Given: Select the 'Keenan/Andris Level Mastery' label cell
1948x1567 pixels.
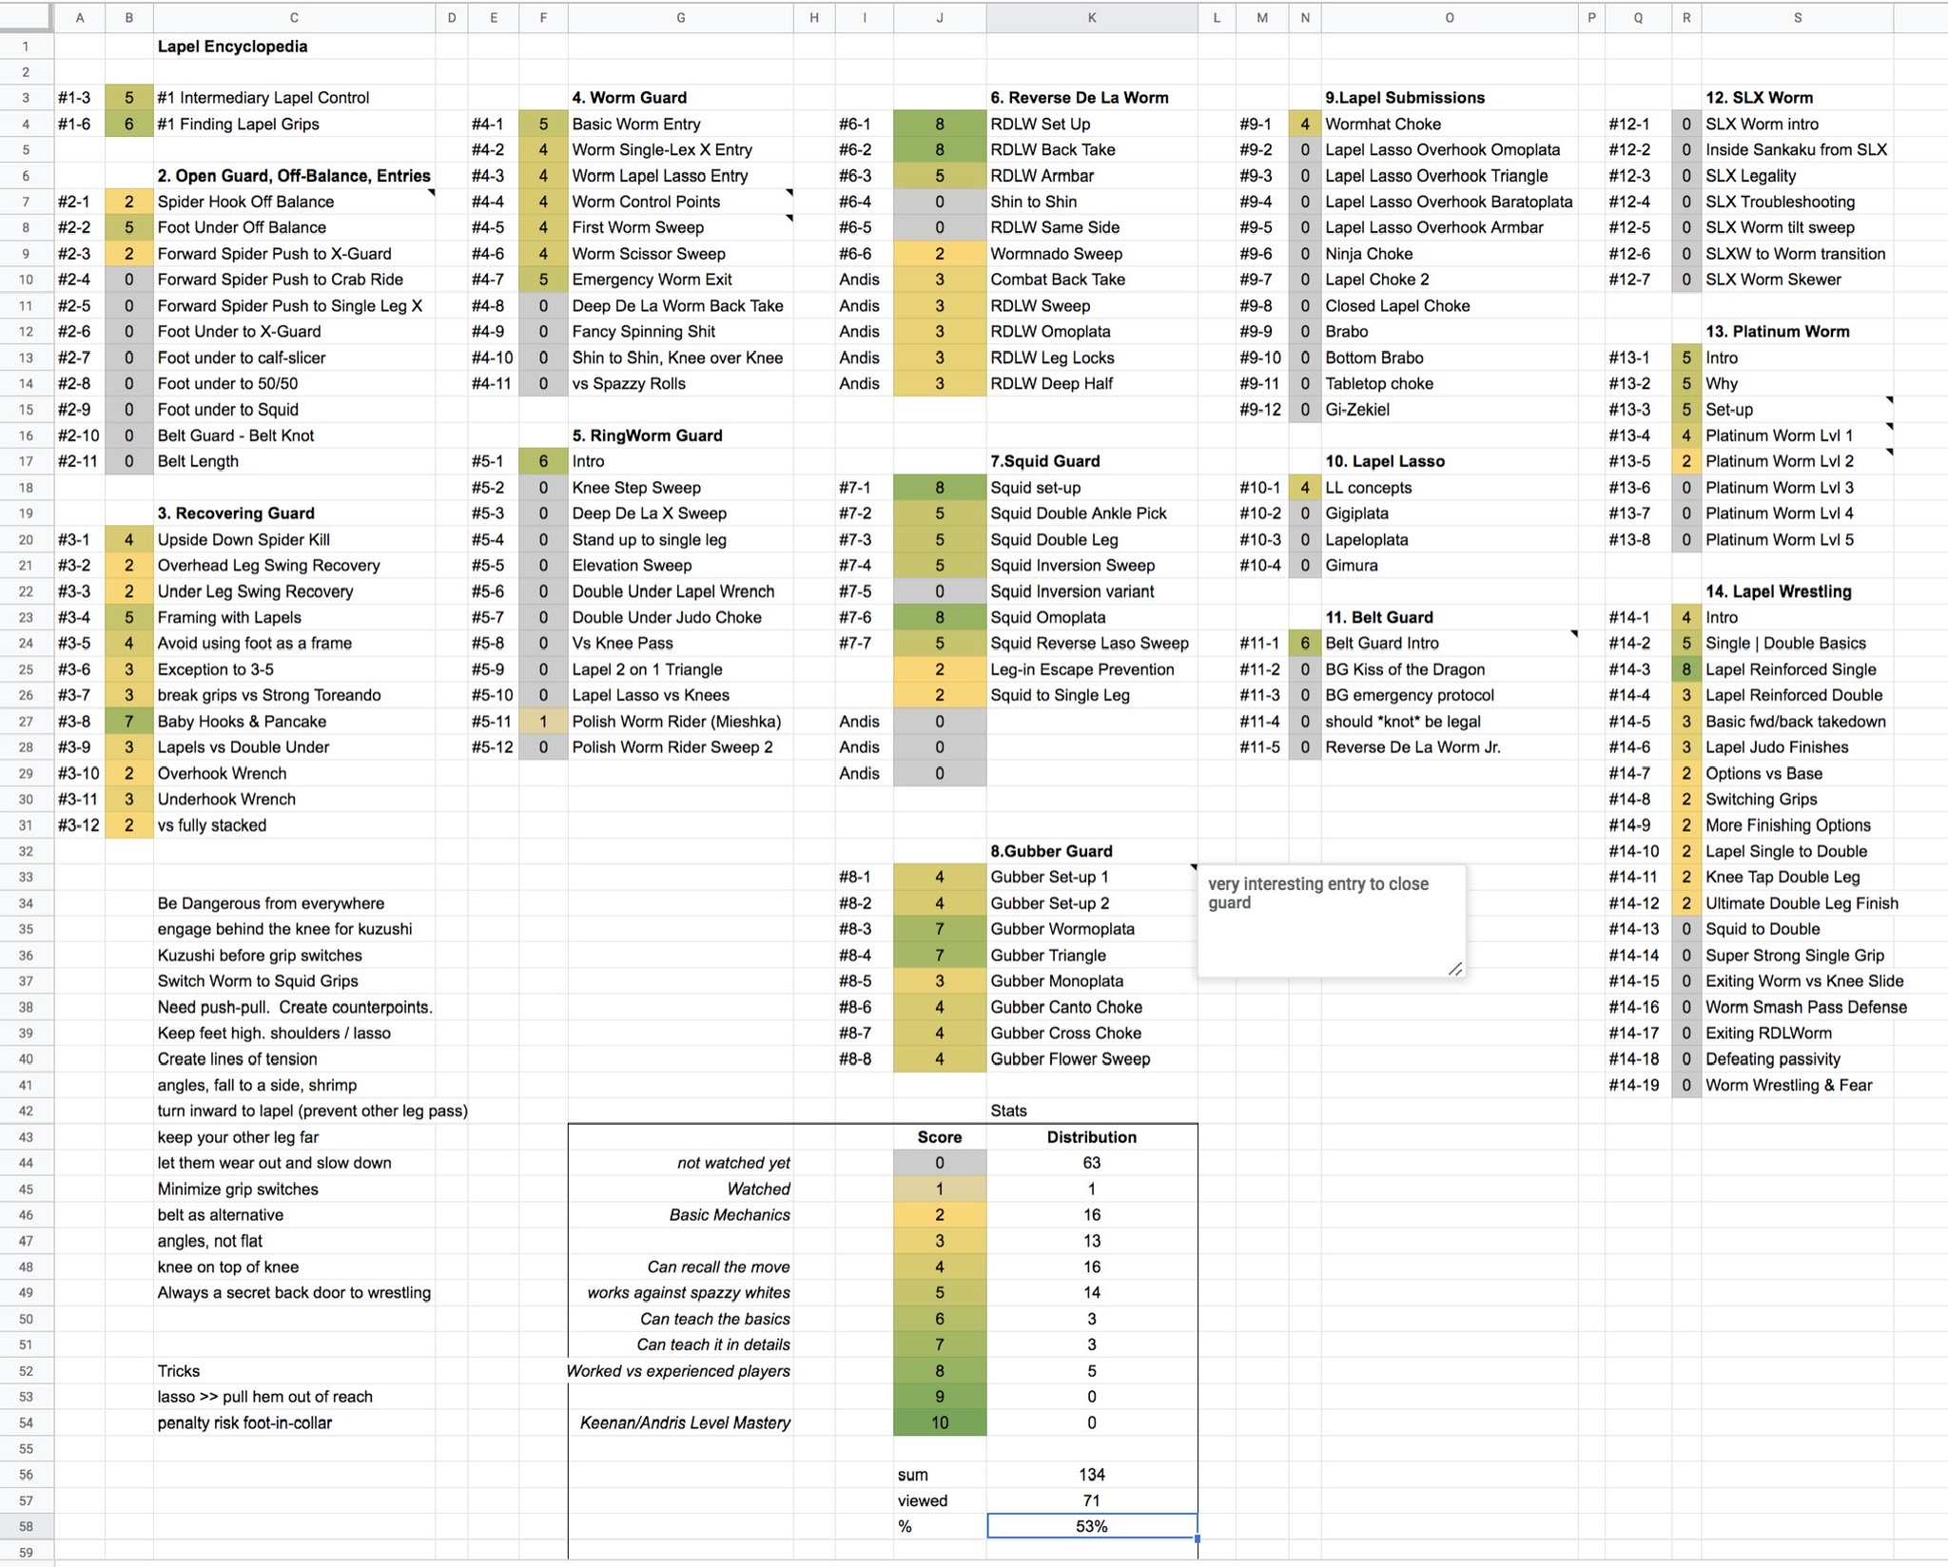Looking at the screenshot, I should pyautogui.click(x=685, y=1422).
